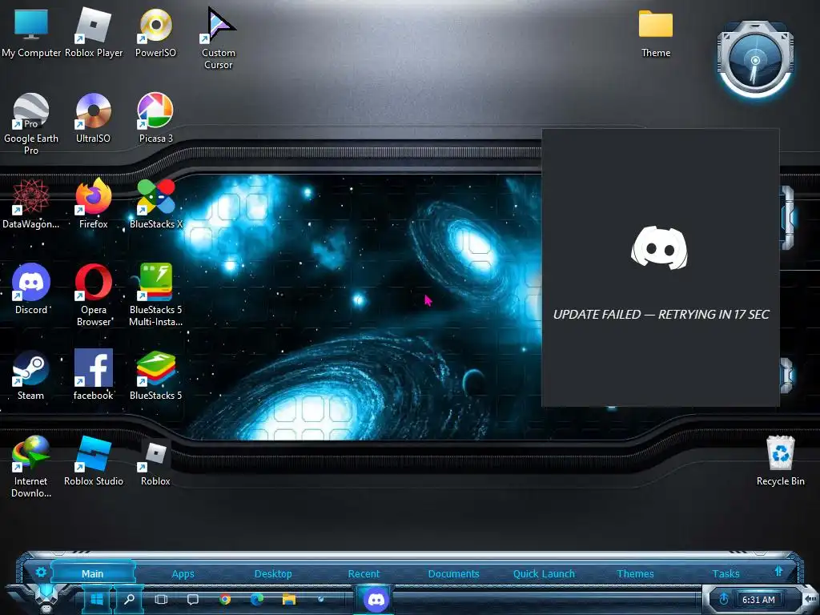
Task: Open dock settings gear icon
Action: [41, 572]
